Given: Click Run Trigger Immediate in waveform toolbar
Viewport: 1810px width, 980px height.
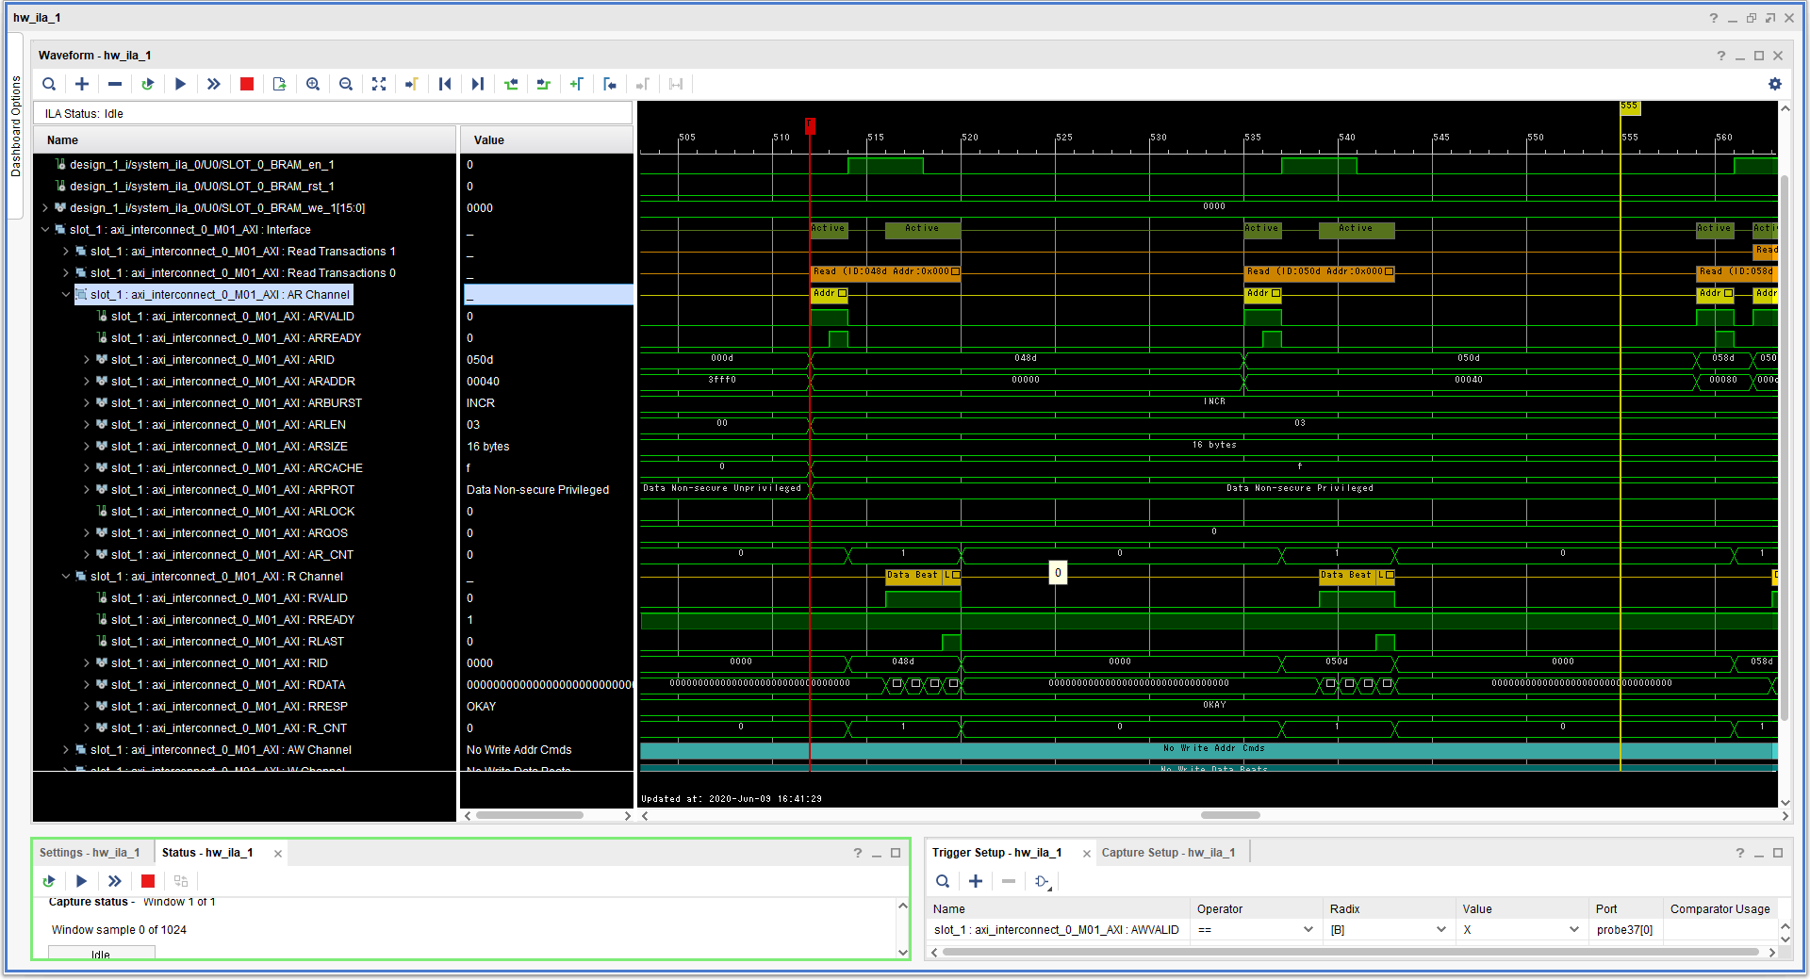Looking at the screenshot, I should click(x=214, y=84).
